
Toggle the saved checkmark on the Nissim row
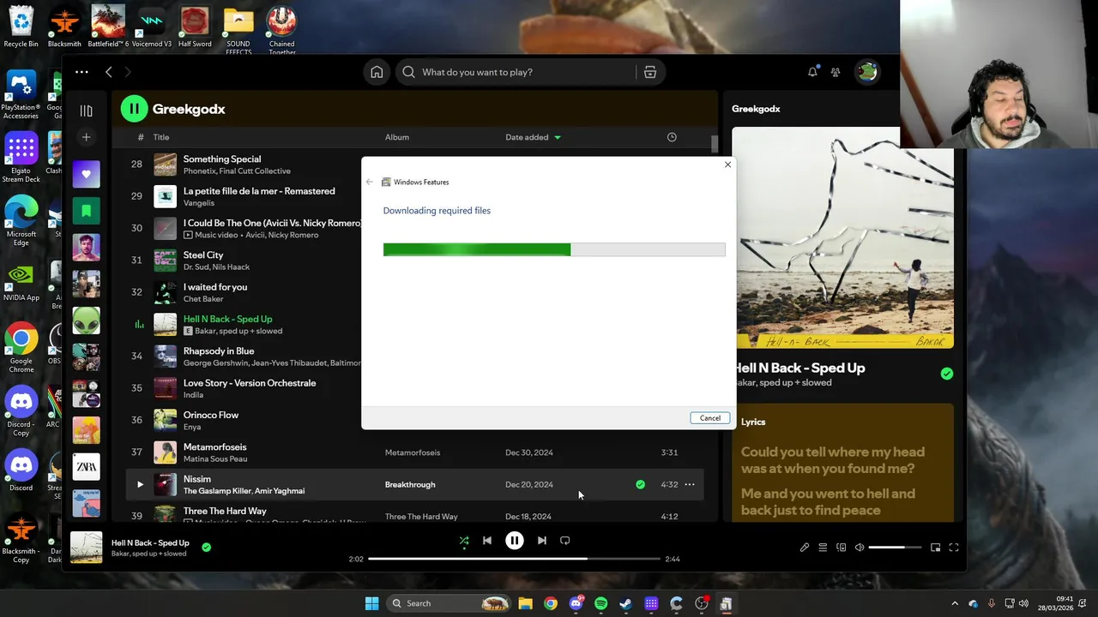pos(640,484)
